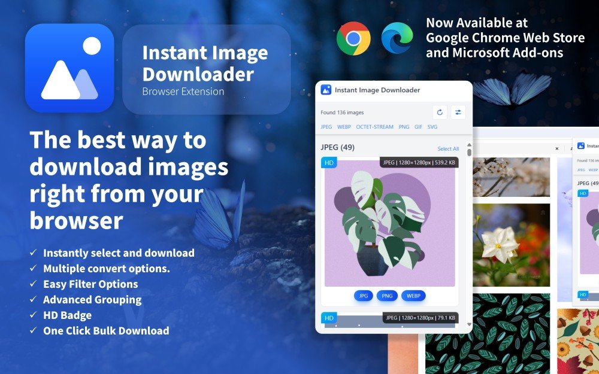599x374 pixels.
Task: Filter images by PNG type
Action: [x=404, y=127]
